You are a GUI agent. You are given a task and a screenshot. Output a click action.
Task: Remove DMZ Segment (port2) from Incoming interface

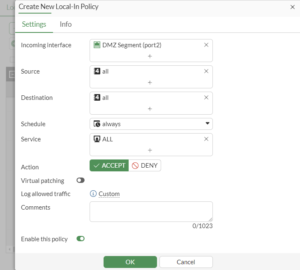click(206, 45)
